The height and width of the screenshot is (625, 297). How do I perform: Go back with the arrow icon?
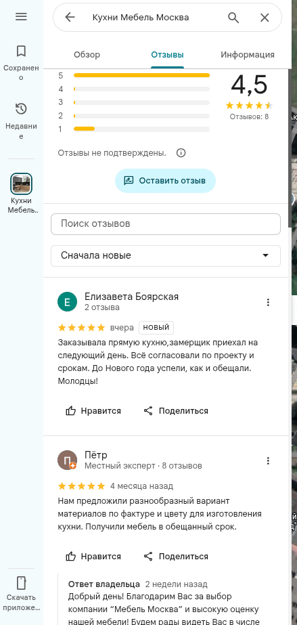(70, 17)
